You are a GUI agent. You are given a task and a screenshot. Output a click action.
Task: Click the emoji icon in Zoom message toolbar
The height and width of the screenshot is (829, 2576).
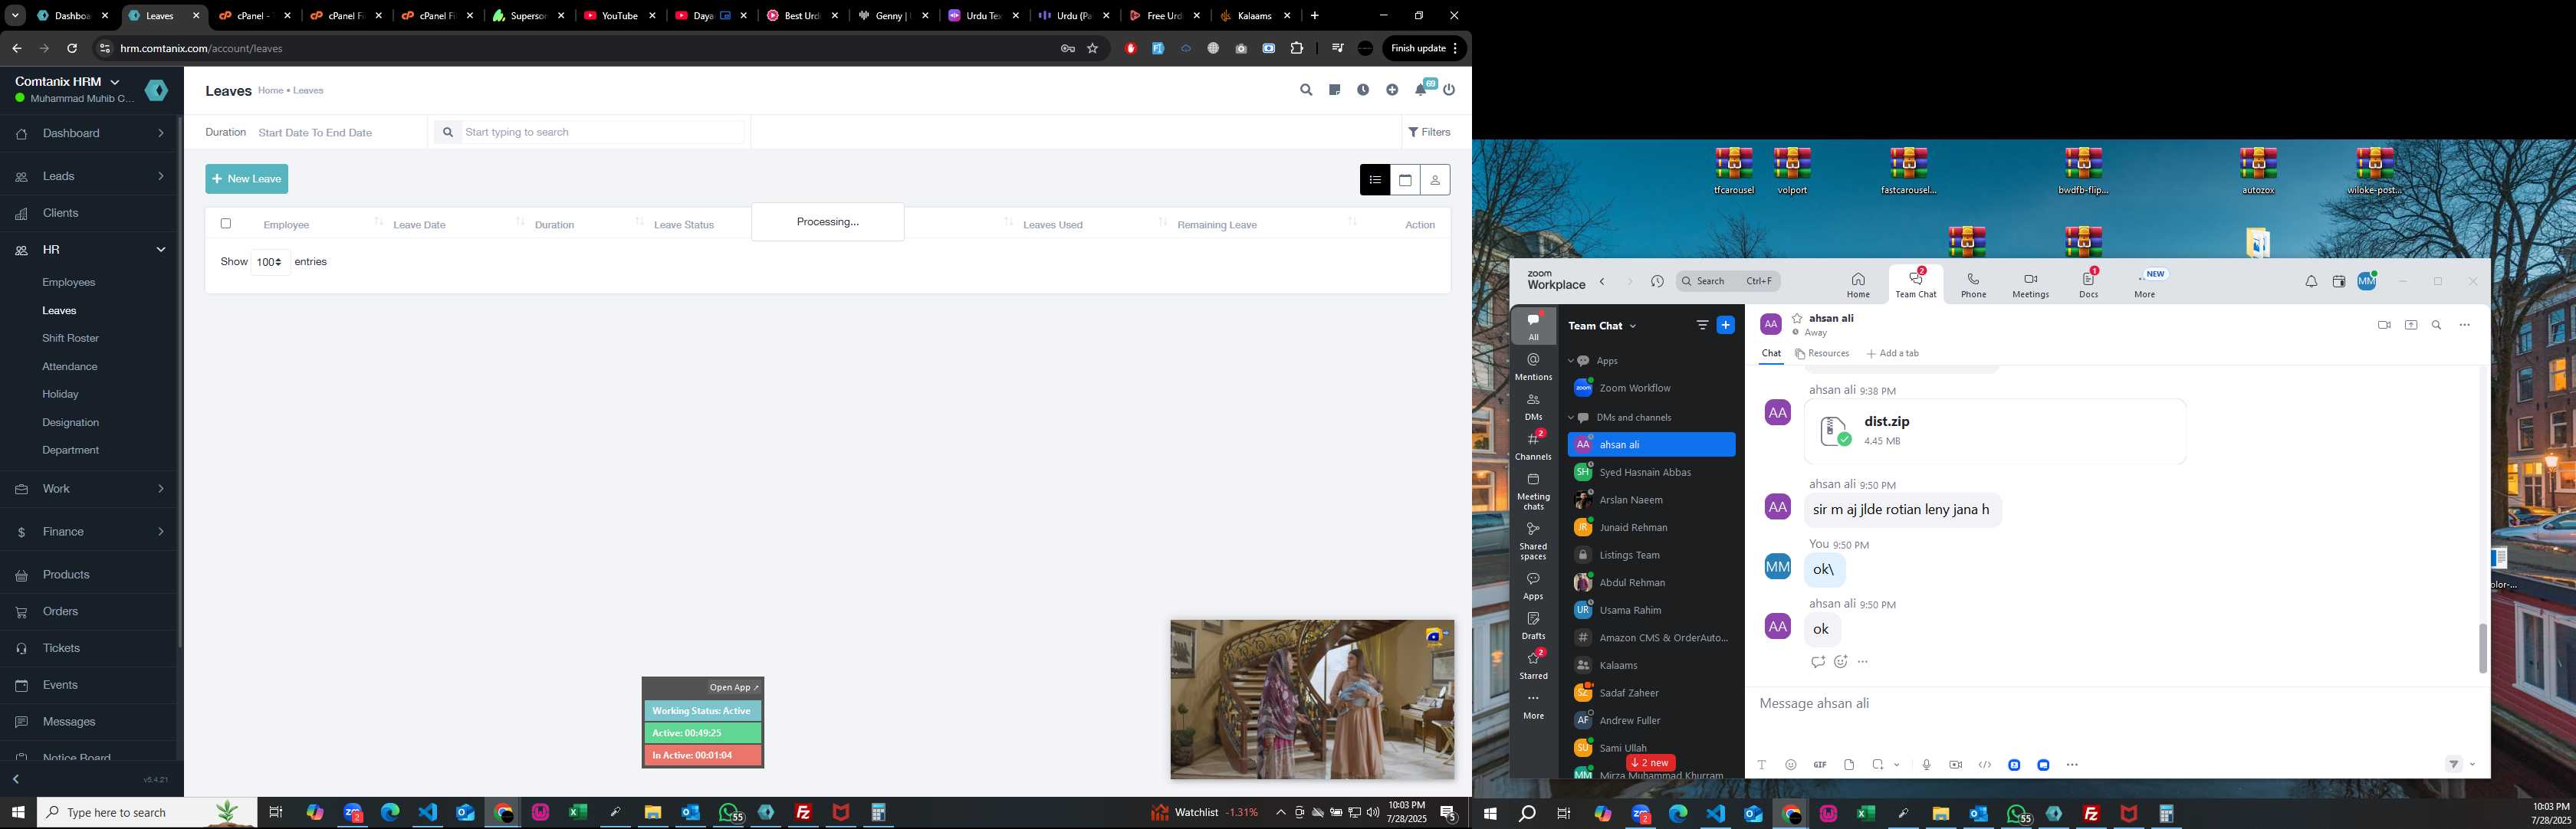1791,765
